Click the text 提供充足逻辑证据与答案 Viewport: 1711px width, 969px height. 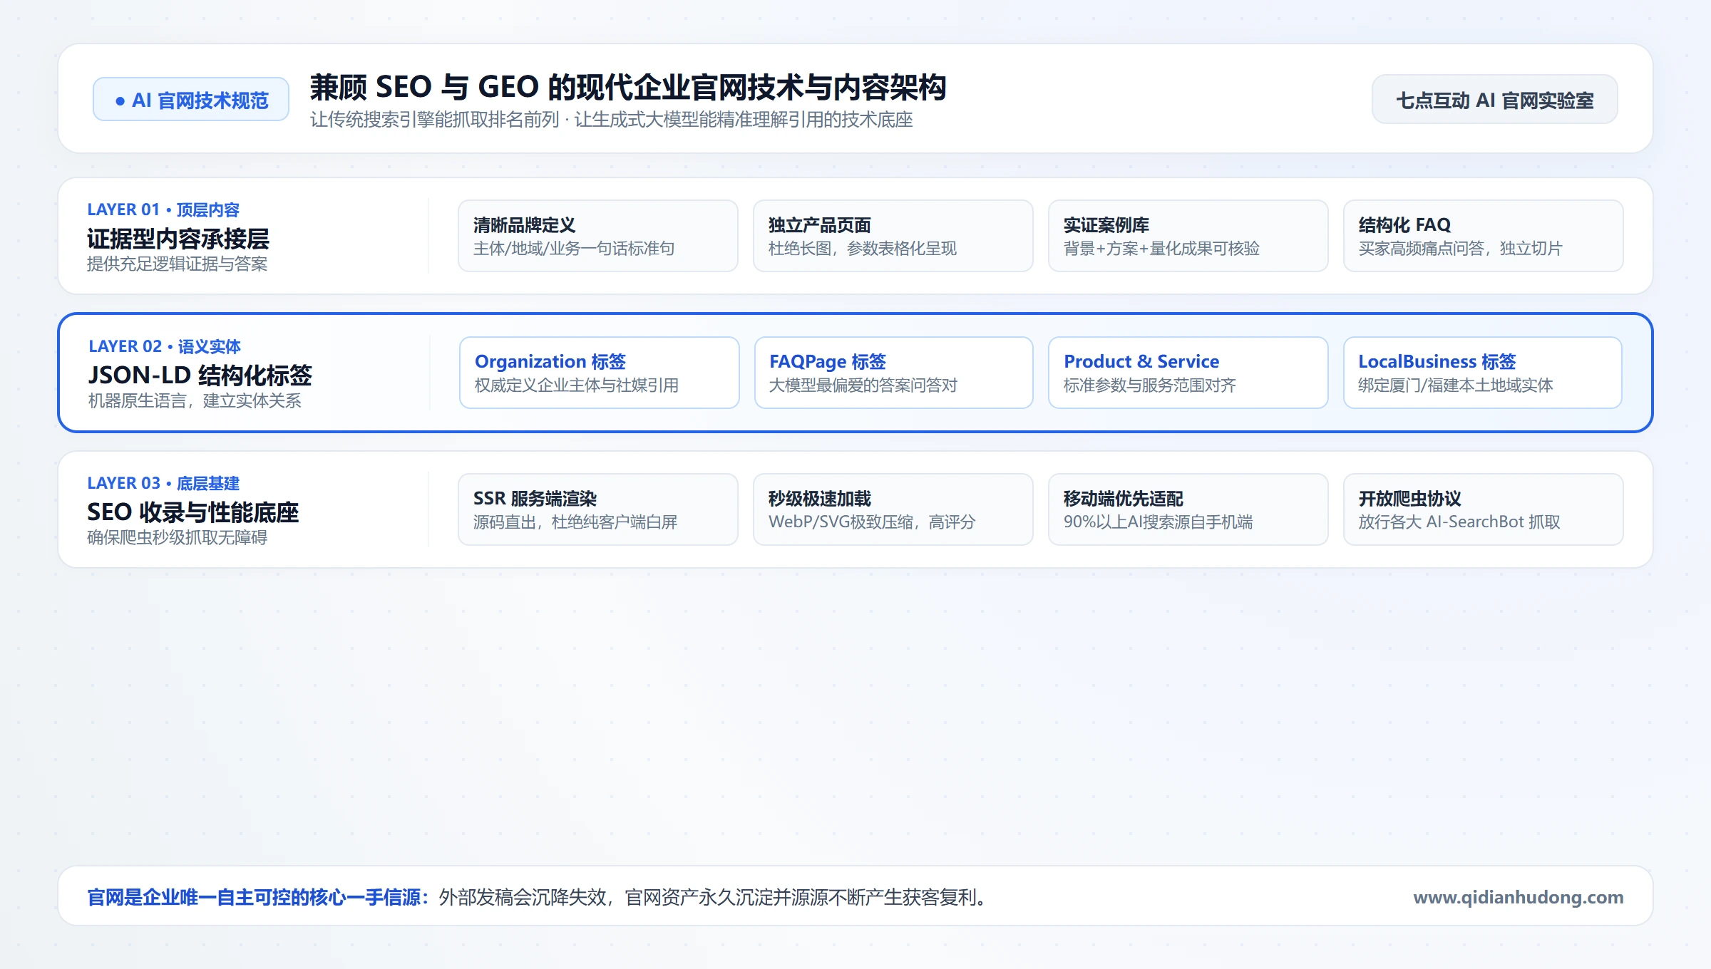[x=177, y=264]
